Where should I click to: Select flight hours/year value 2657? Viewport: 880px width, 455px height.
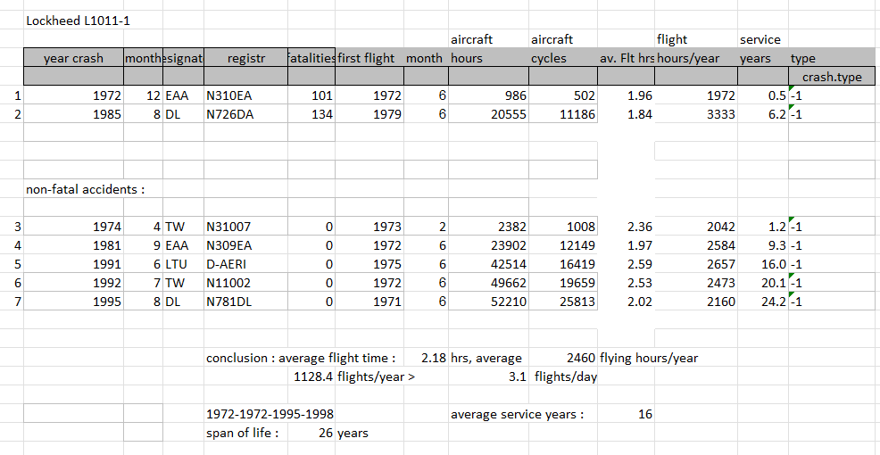pyautogui.click(x=696, y=264)
